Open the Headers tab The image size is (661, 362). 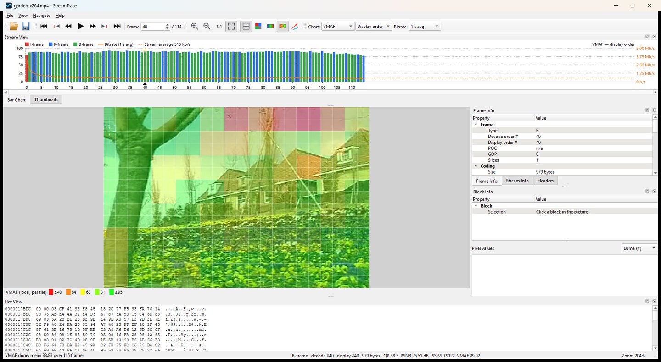(545, 181)
